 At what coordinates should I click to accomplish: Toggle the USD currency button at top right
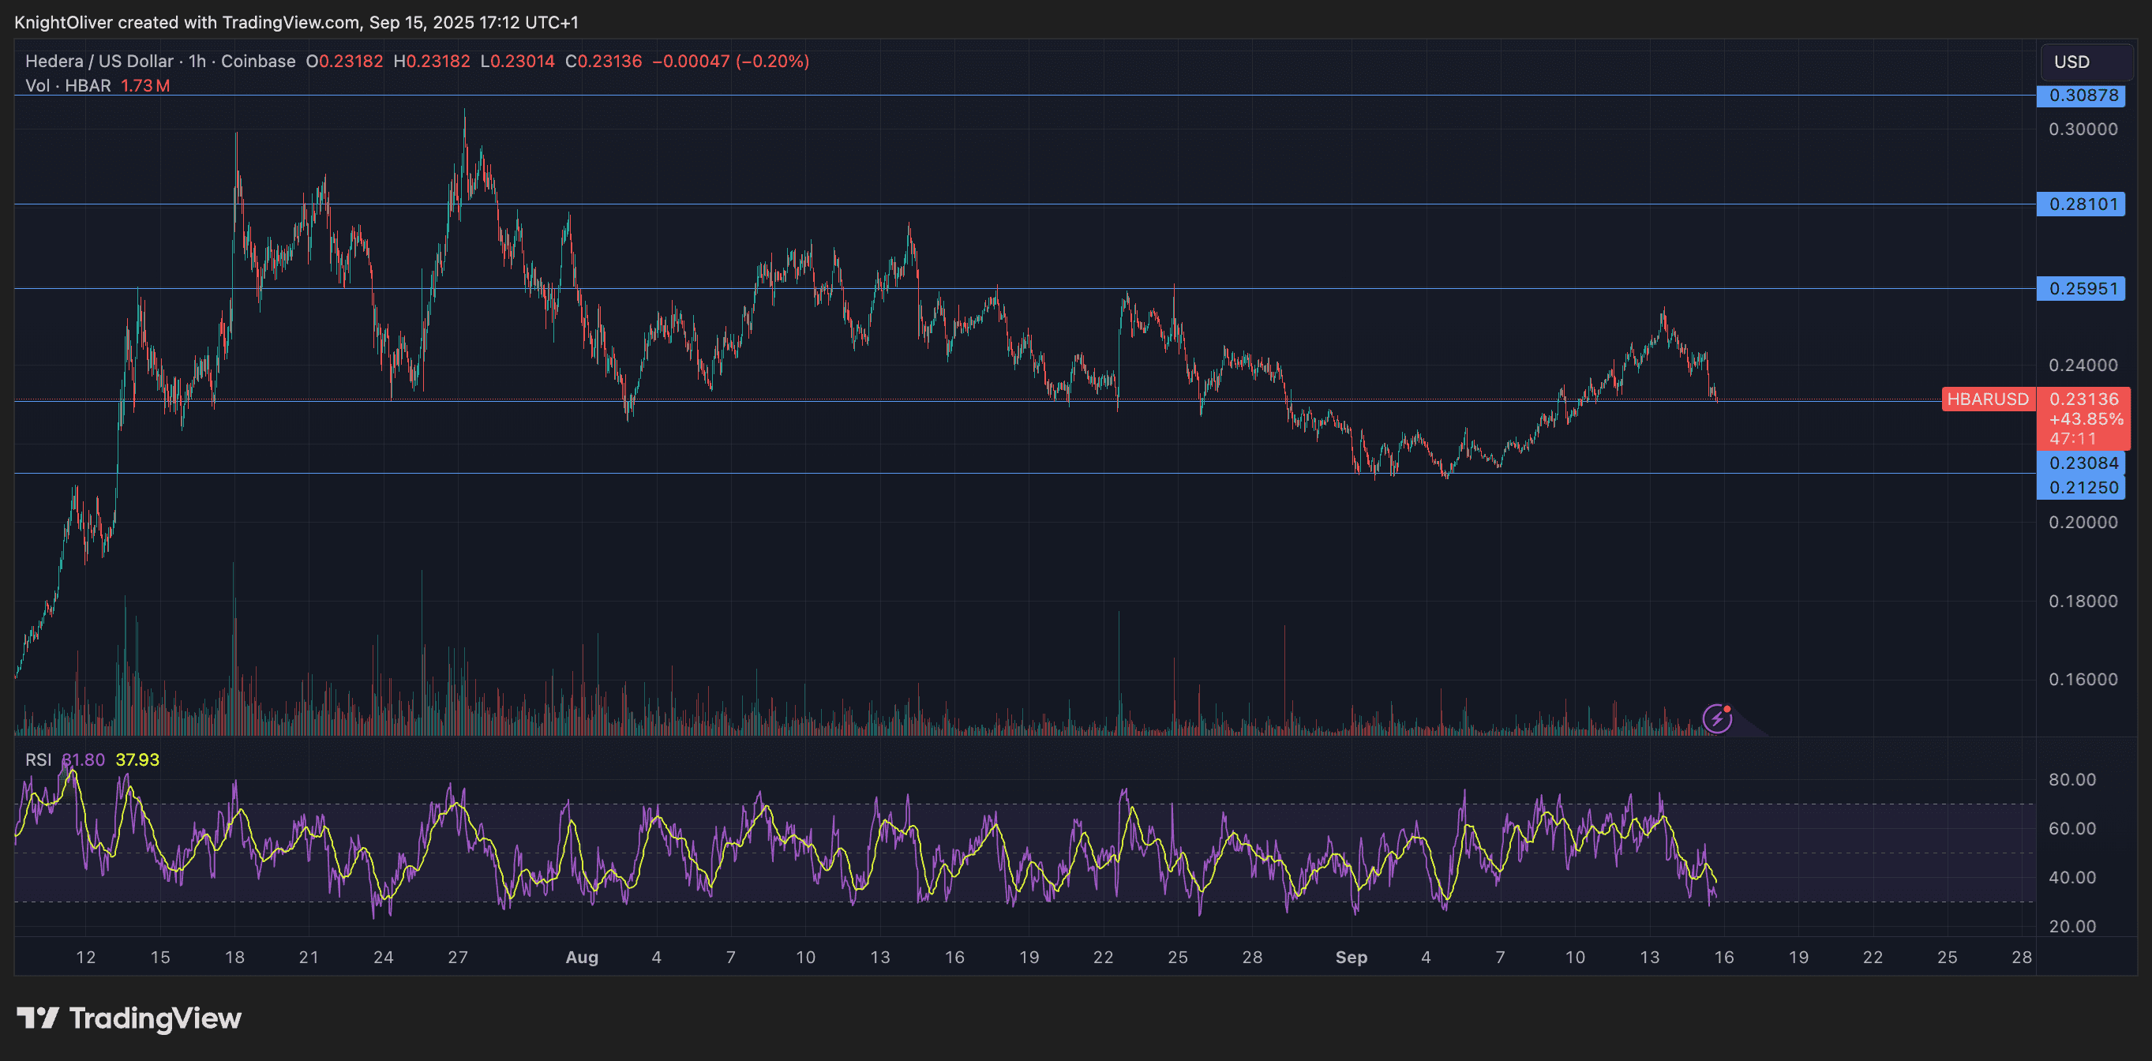pyautogui.click(x=2084, y=61)
